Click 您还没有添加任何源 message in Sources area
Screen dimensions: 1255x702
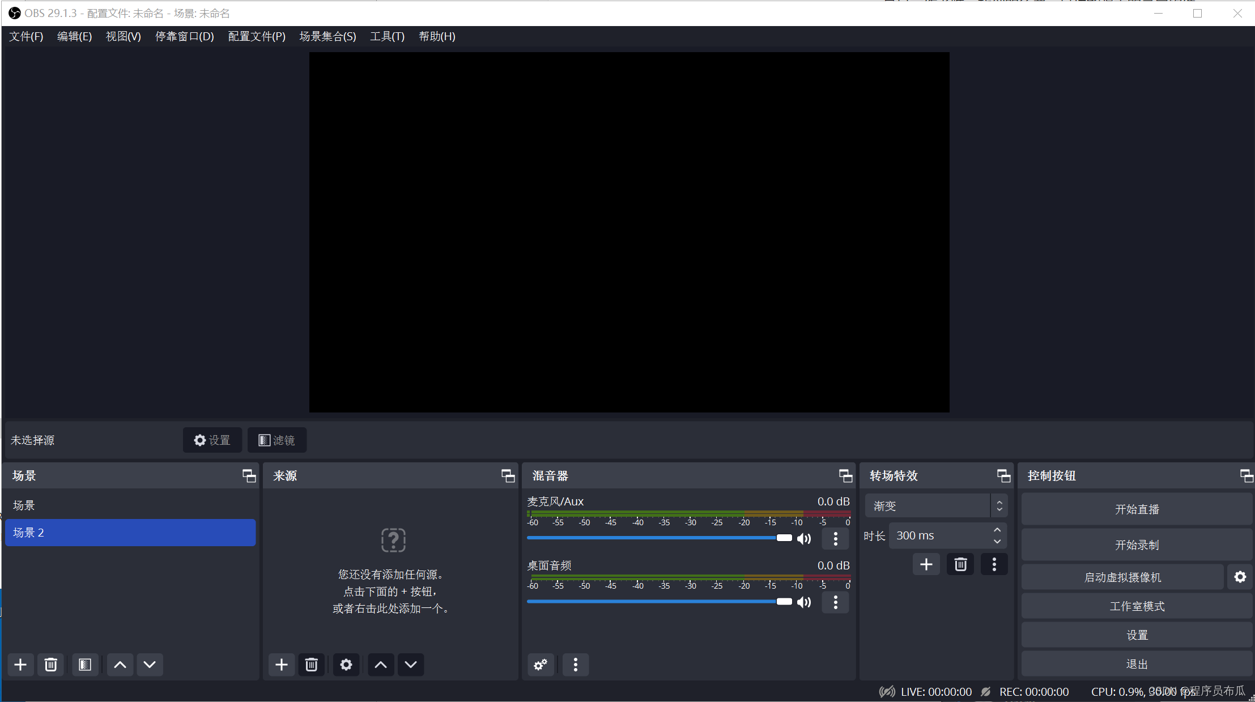tap(391, 575)
